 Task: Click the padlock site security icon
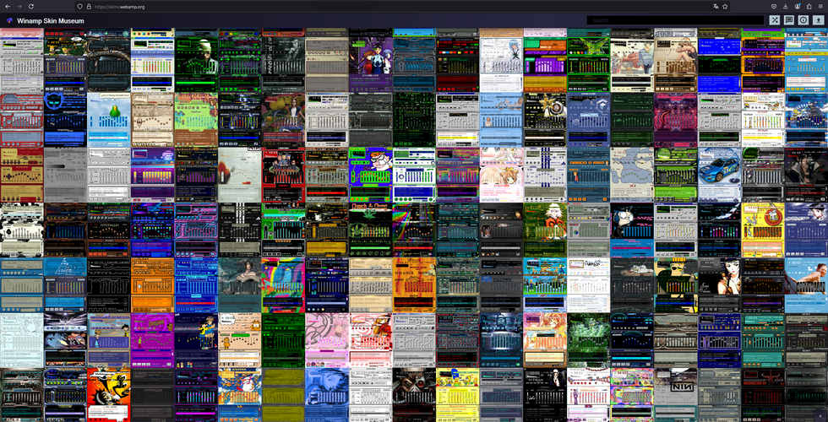tap(88, 7)
